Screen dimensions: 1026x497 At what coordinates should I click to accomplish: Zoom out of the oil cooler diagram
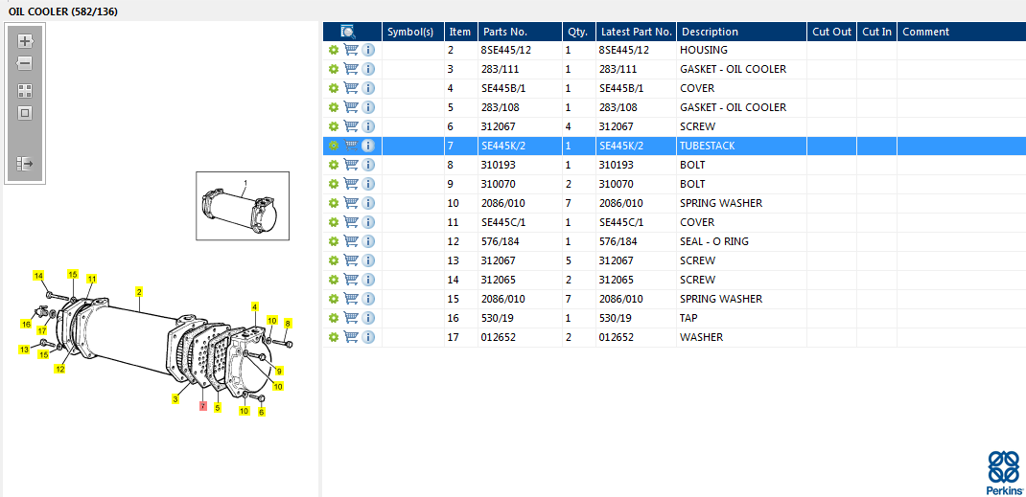pos(25,63)
